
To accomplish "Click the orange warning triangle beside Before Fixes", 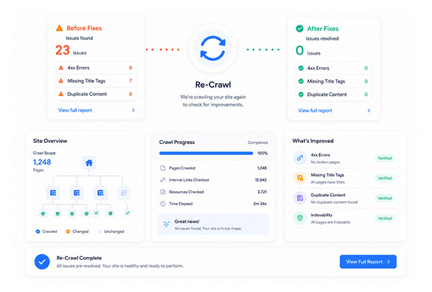I will pos(59,28).
